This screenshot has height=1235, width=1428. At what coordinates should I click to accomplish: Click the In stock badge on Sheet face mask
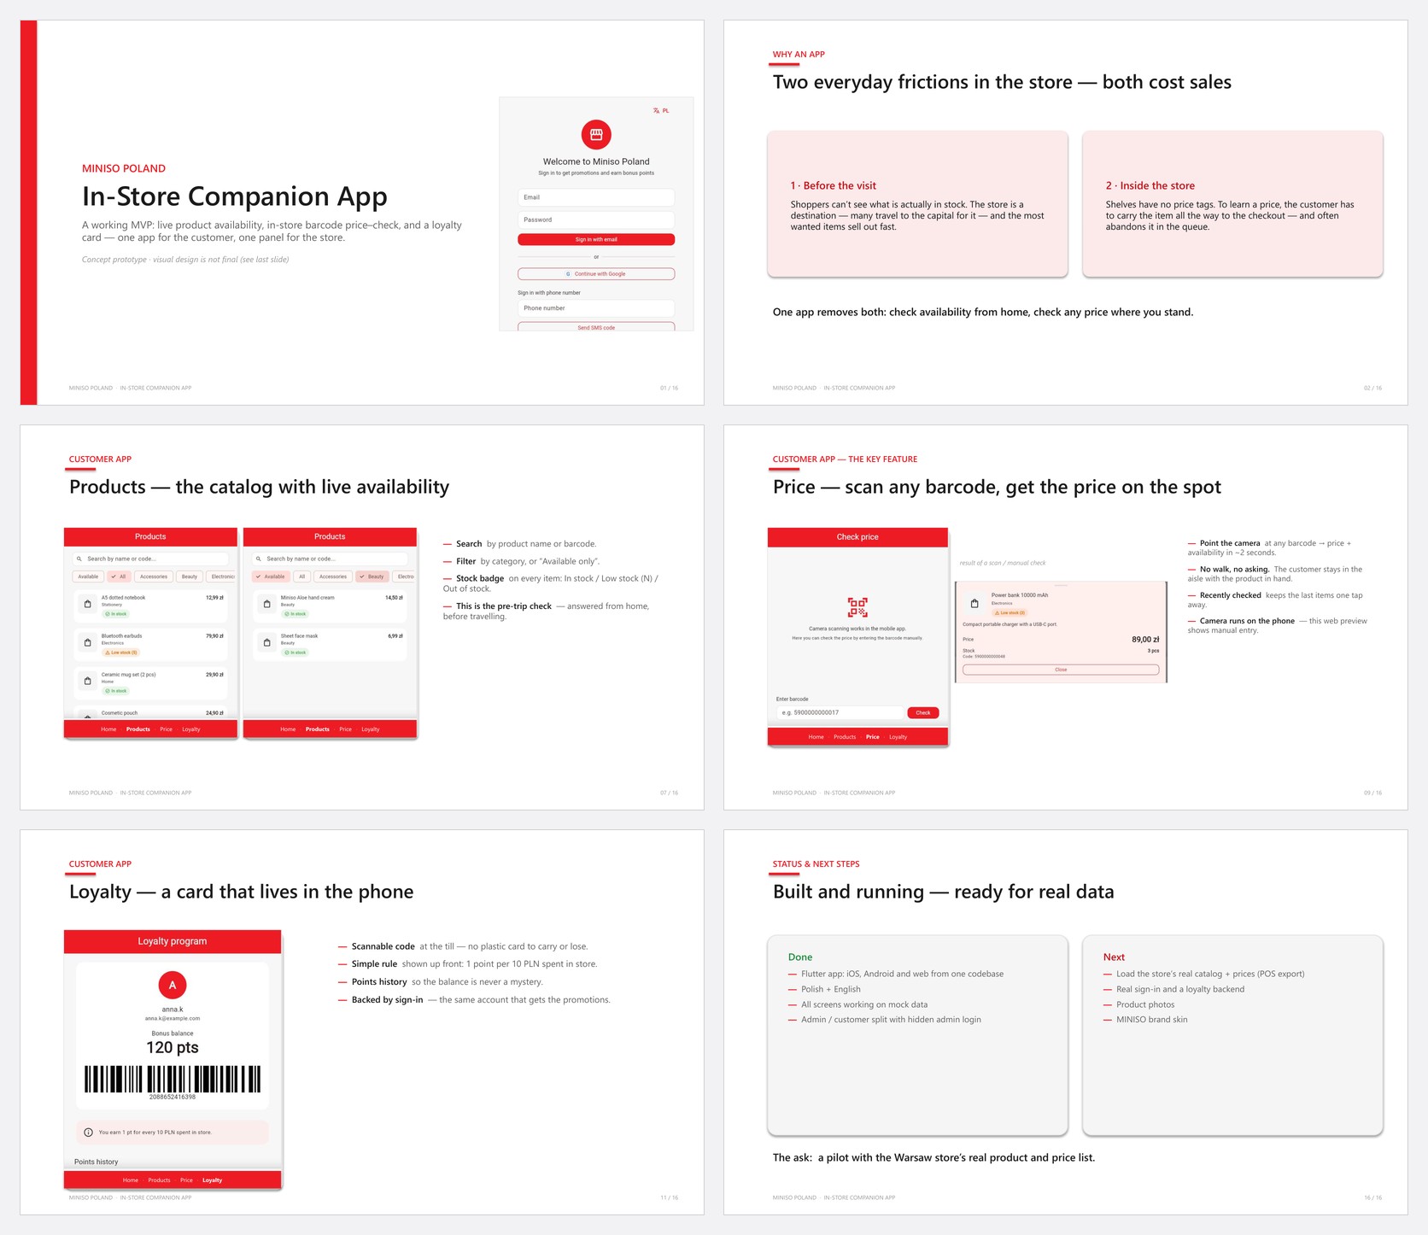click(295, 653)
